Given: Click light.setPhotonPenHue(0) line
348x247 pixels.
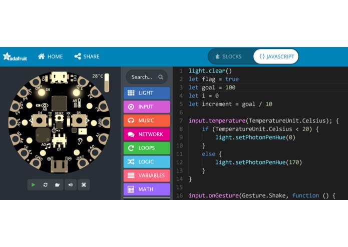Looking at the screenshot, I should [255, 137].
